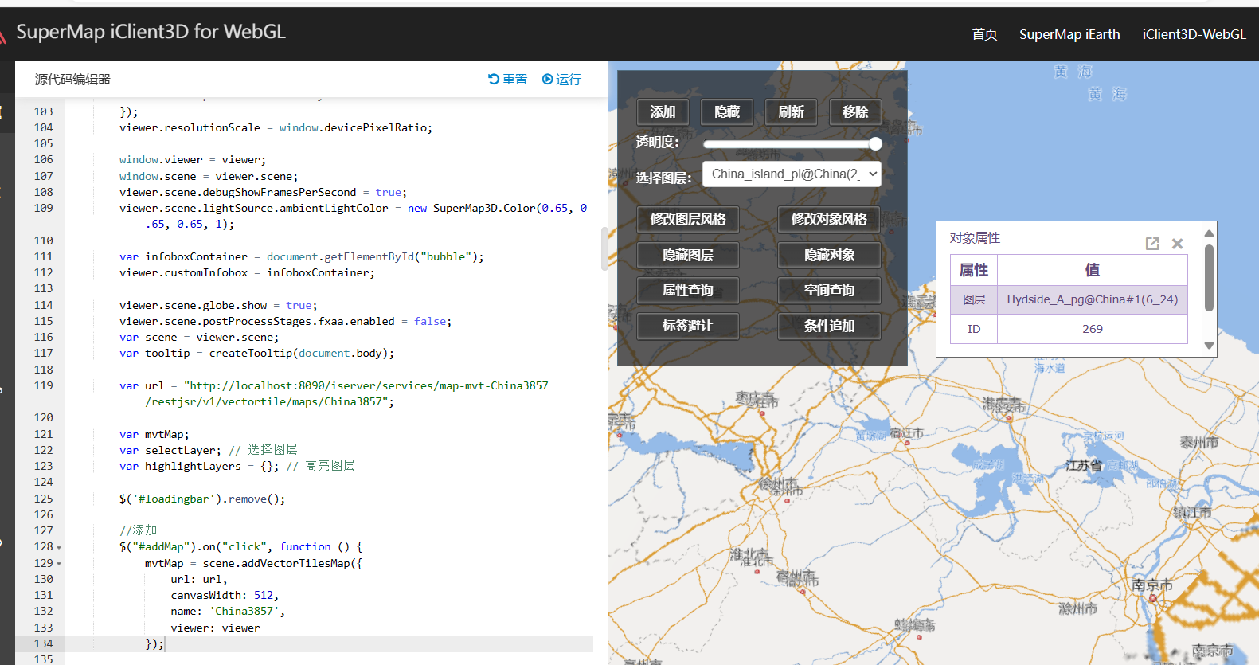This screenshot has width=1259, height=665.
Task: Select Hydside_A_pg@China#1(6_24) value cell
Action: (x=1092, y=299)
